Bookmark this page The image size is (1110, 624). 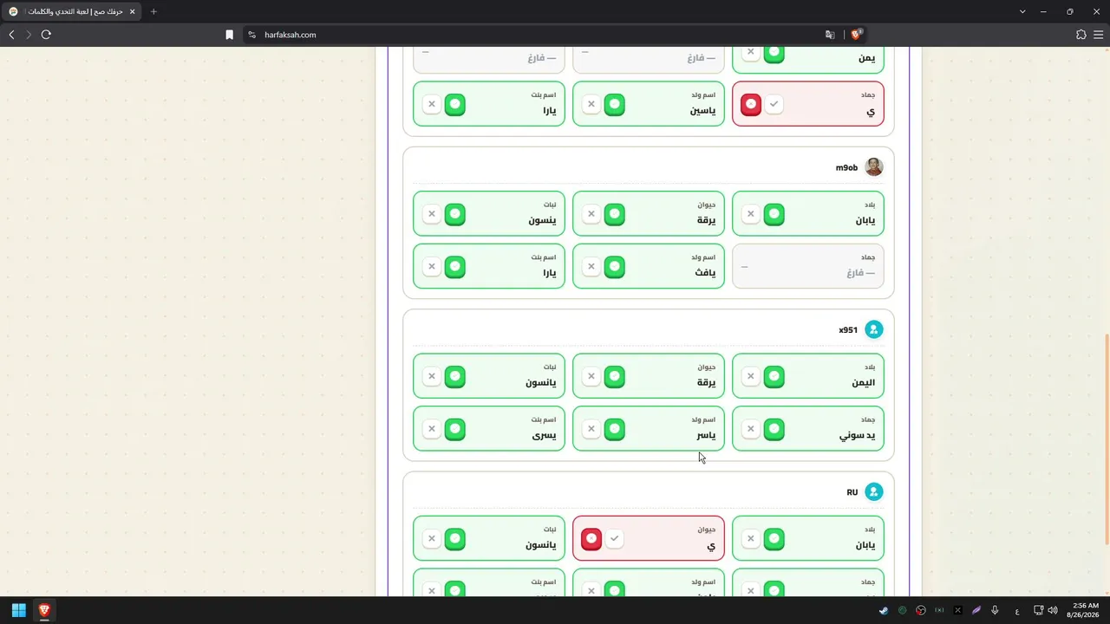pyautogui.click(x=229, y=35)
